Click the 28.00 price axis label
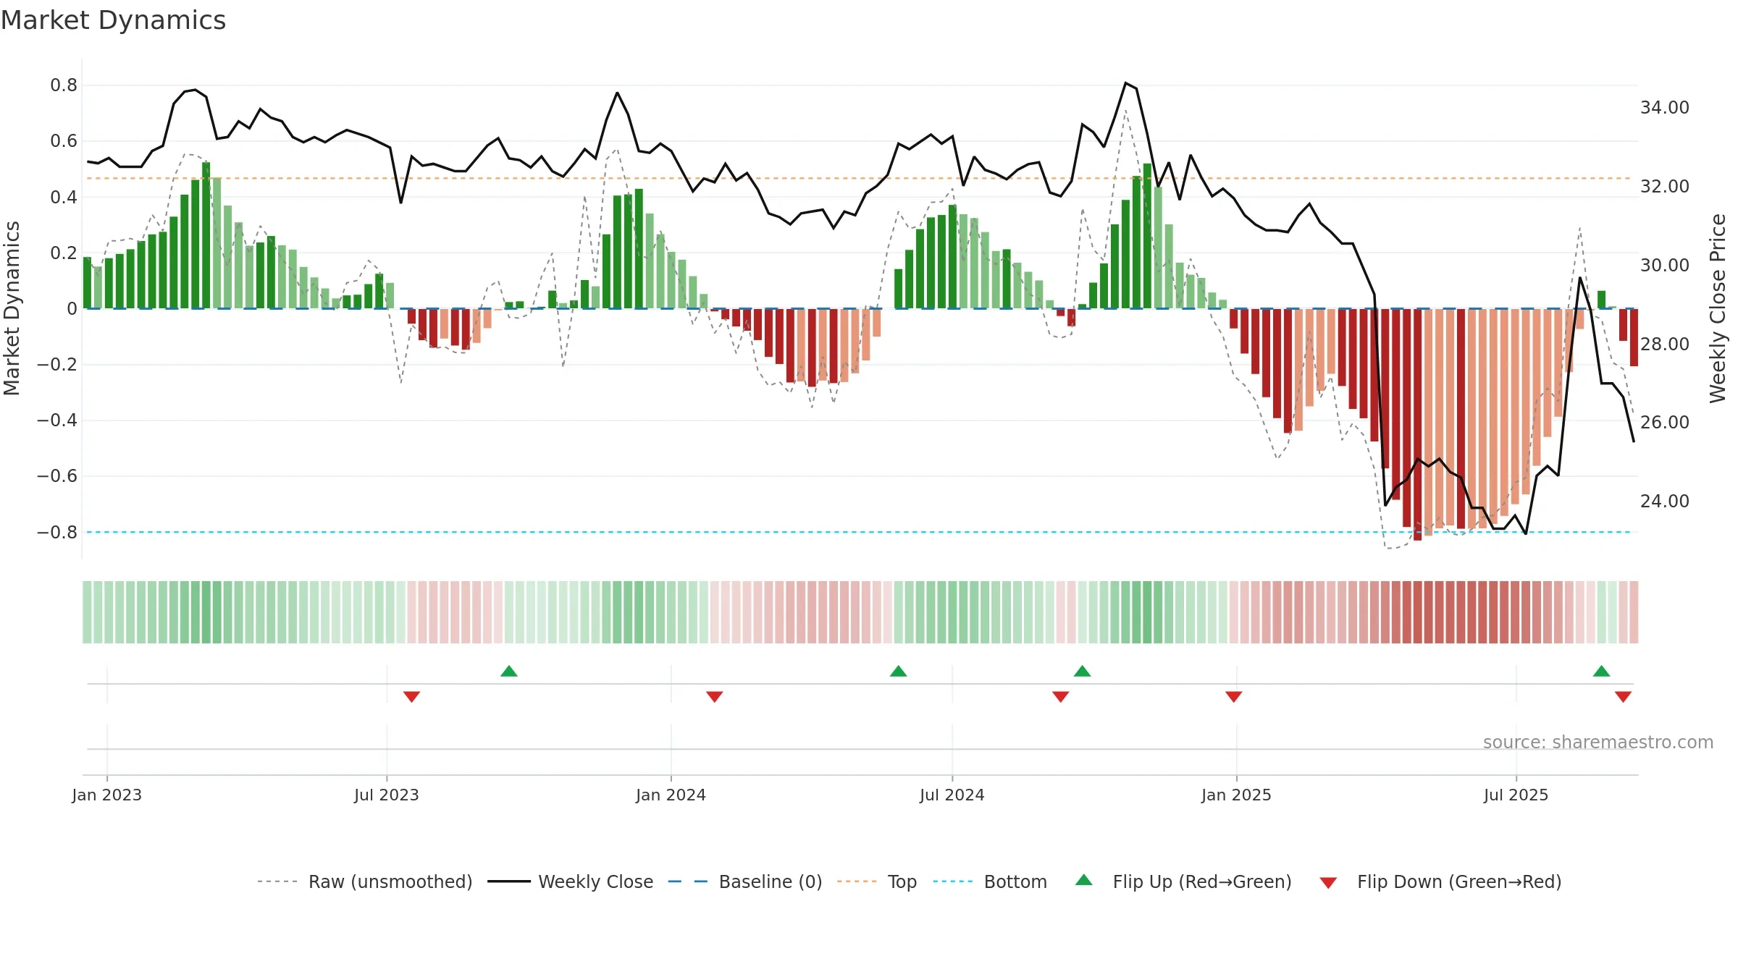Viewport: 1738px width, 977px height. [1665, 344]
